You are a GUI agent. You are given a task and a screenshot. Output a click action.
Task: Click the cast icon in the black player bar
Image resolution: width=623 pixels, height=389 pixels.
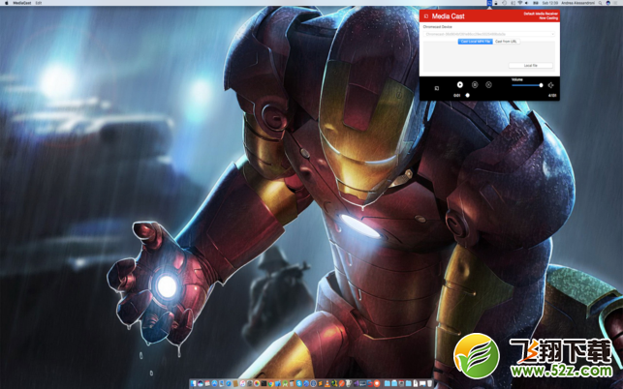[x=437, y=88]
